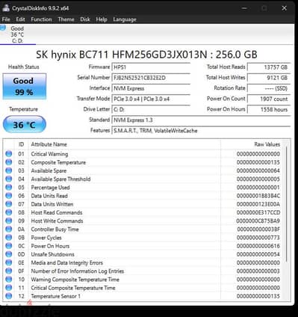
Task: Open the File menu
Action: pos(6,19)
